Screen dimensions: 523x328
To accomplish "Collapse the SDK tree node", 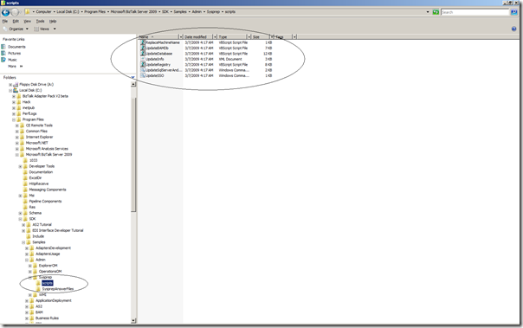I will [20, 219].
